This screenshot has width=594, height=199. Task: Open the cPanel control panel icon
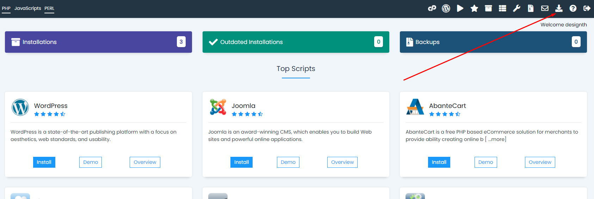coord(432,8)
